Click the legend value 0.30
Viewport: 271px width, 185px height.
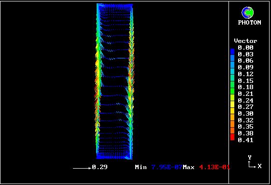(x=245, y=114)
